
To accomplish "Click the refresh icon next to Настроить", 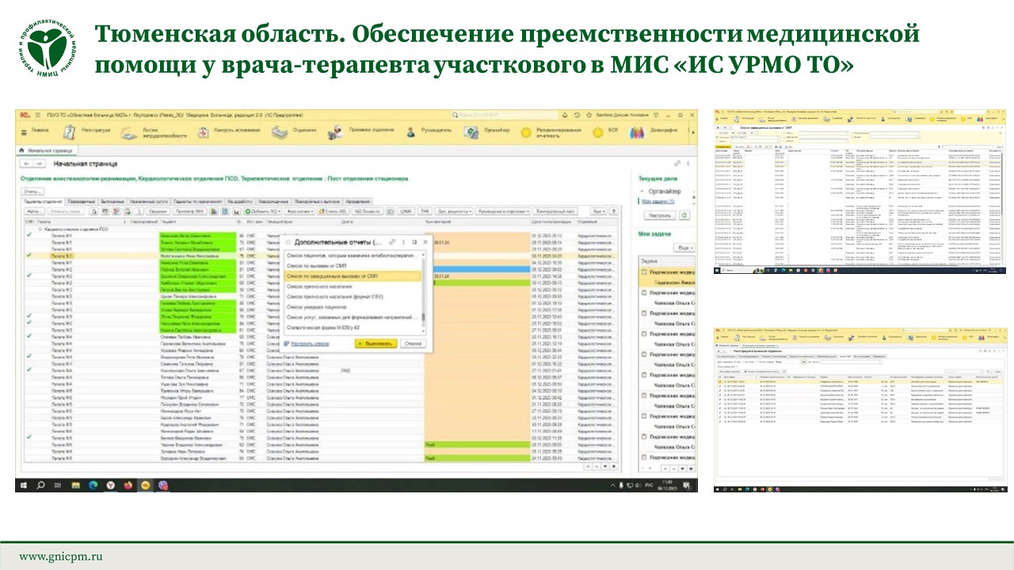I will (x=684, y=215).
